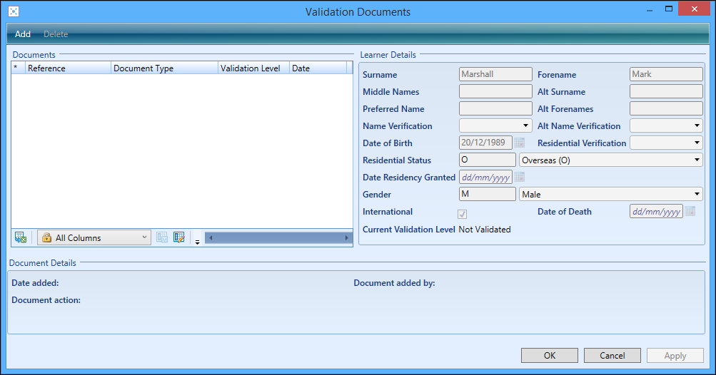
Task: Click the Surname field containing Marshall
Action: (x=495, y=74)
